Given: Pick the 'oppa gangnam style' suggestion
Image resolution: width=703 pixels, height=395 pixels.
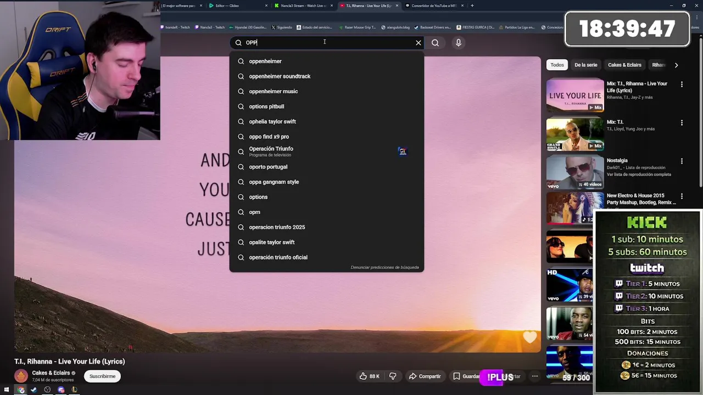Looking at the screenshot, I should click(x=327, y=182).
